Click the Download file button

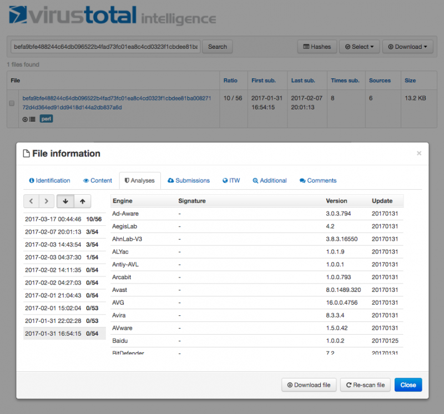[x=309, y=385]
